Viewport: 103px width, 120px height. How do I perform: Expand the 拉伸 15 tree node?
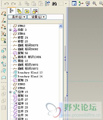click(10, 92)
